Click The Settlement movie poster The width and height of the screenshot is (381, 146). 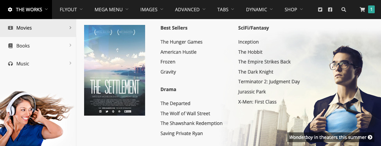[115, 70]
